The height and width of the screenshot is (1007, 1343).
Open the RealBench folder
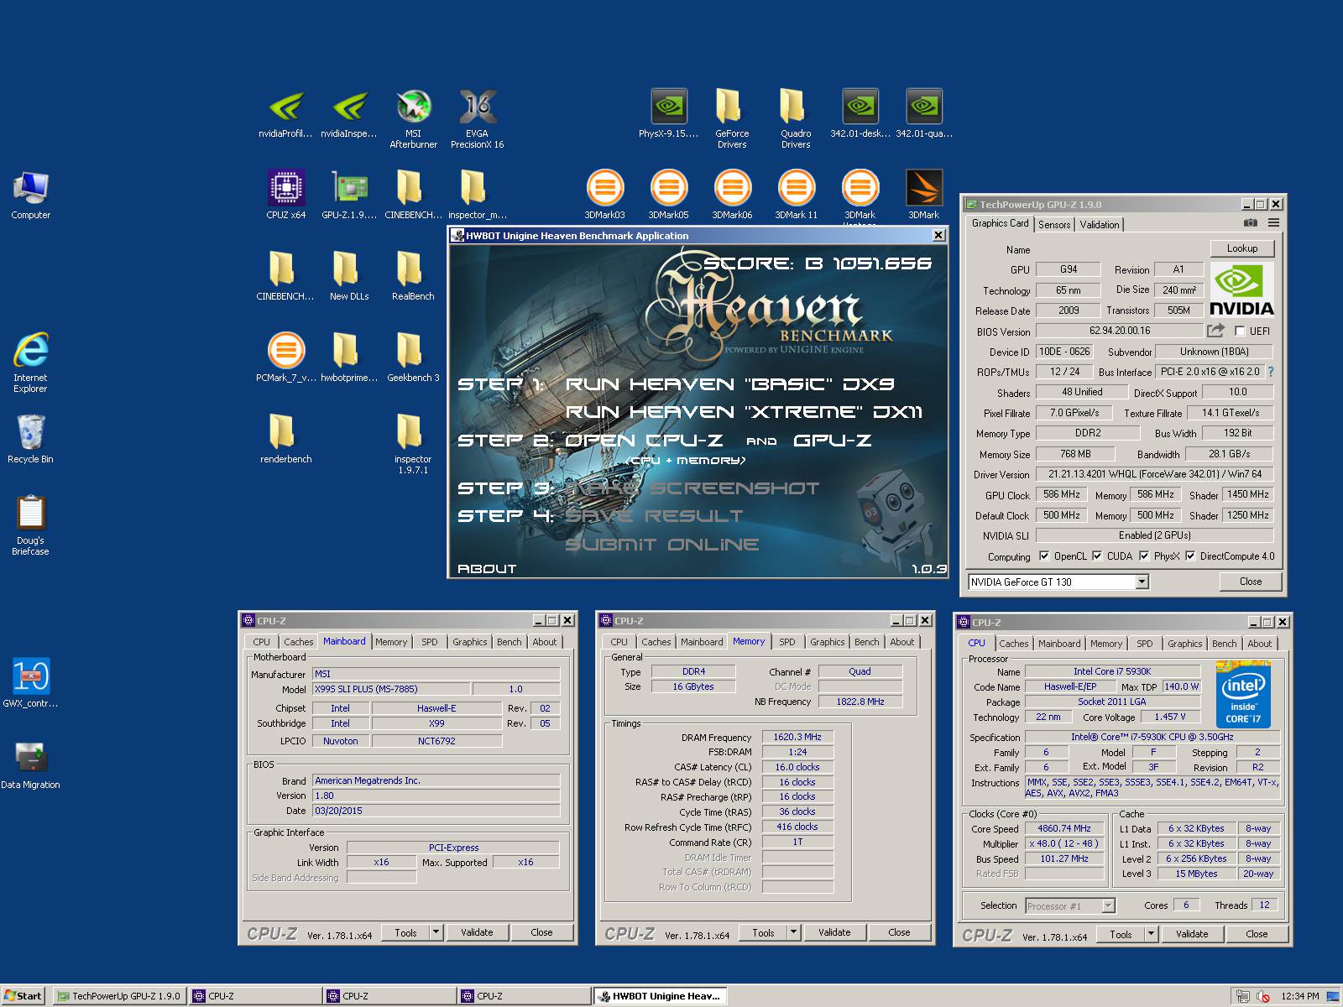[x=413, y=276]
